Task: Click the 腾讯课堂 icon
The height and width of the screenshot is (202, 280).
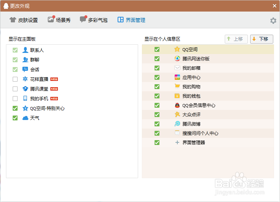Action: click(x=25, y=89)
